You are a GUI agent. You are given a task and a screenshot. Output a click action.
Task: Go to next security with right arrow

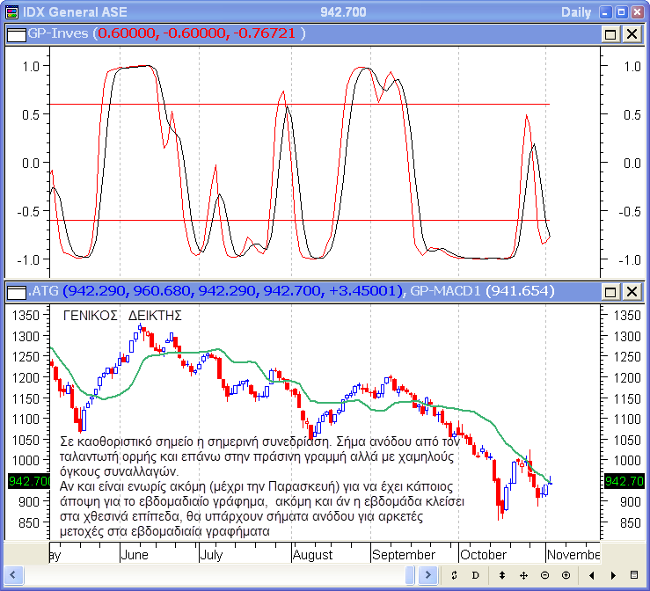click(x=611, y=574)
